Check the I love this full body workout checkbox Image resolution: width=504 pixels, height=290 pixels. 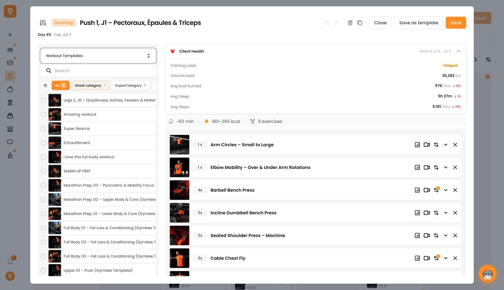tap(43, 157)
